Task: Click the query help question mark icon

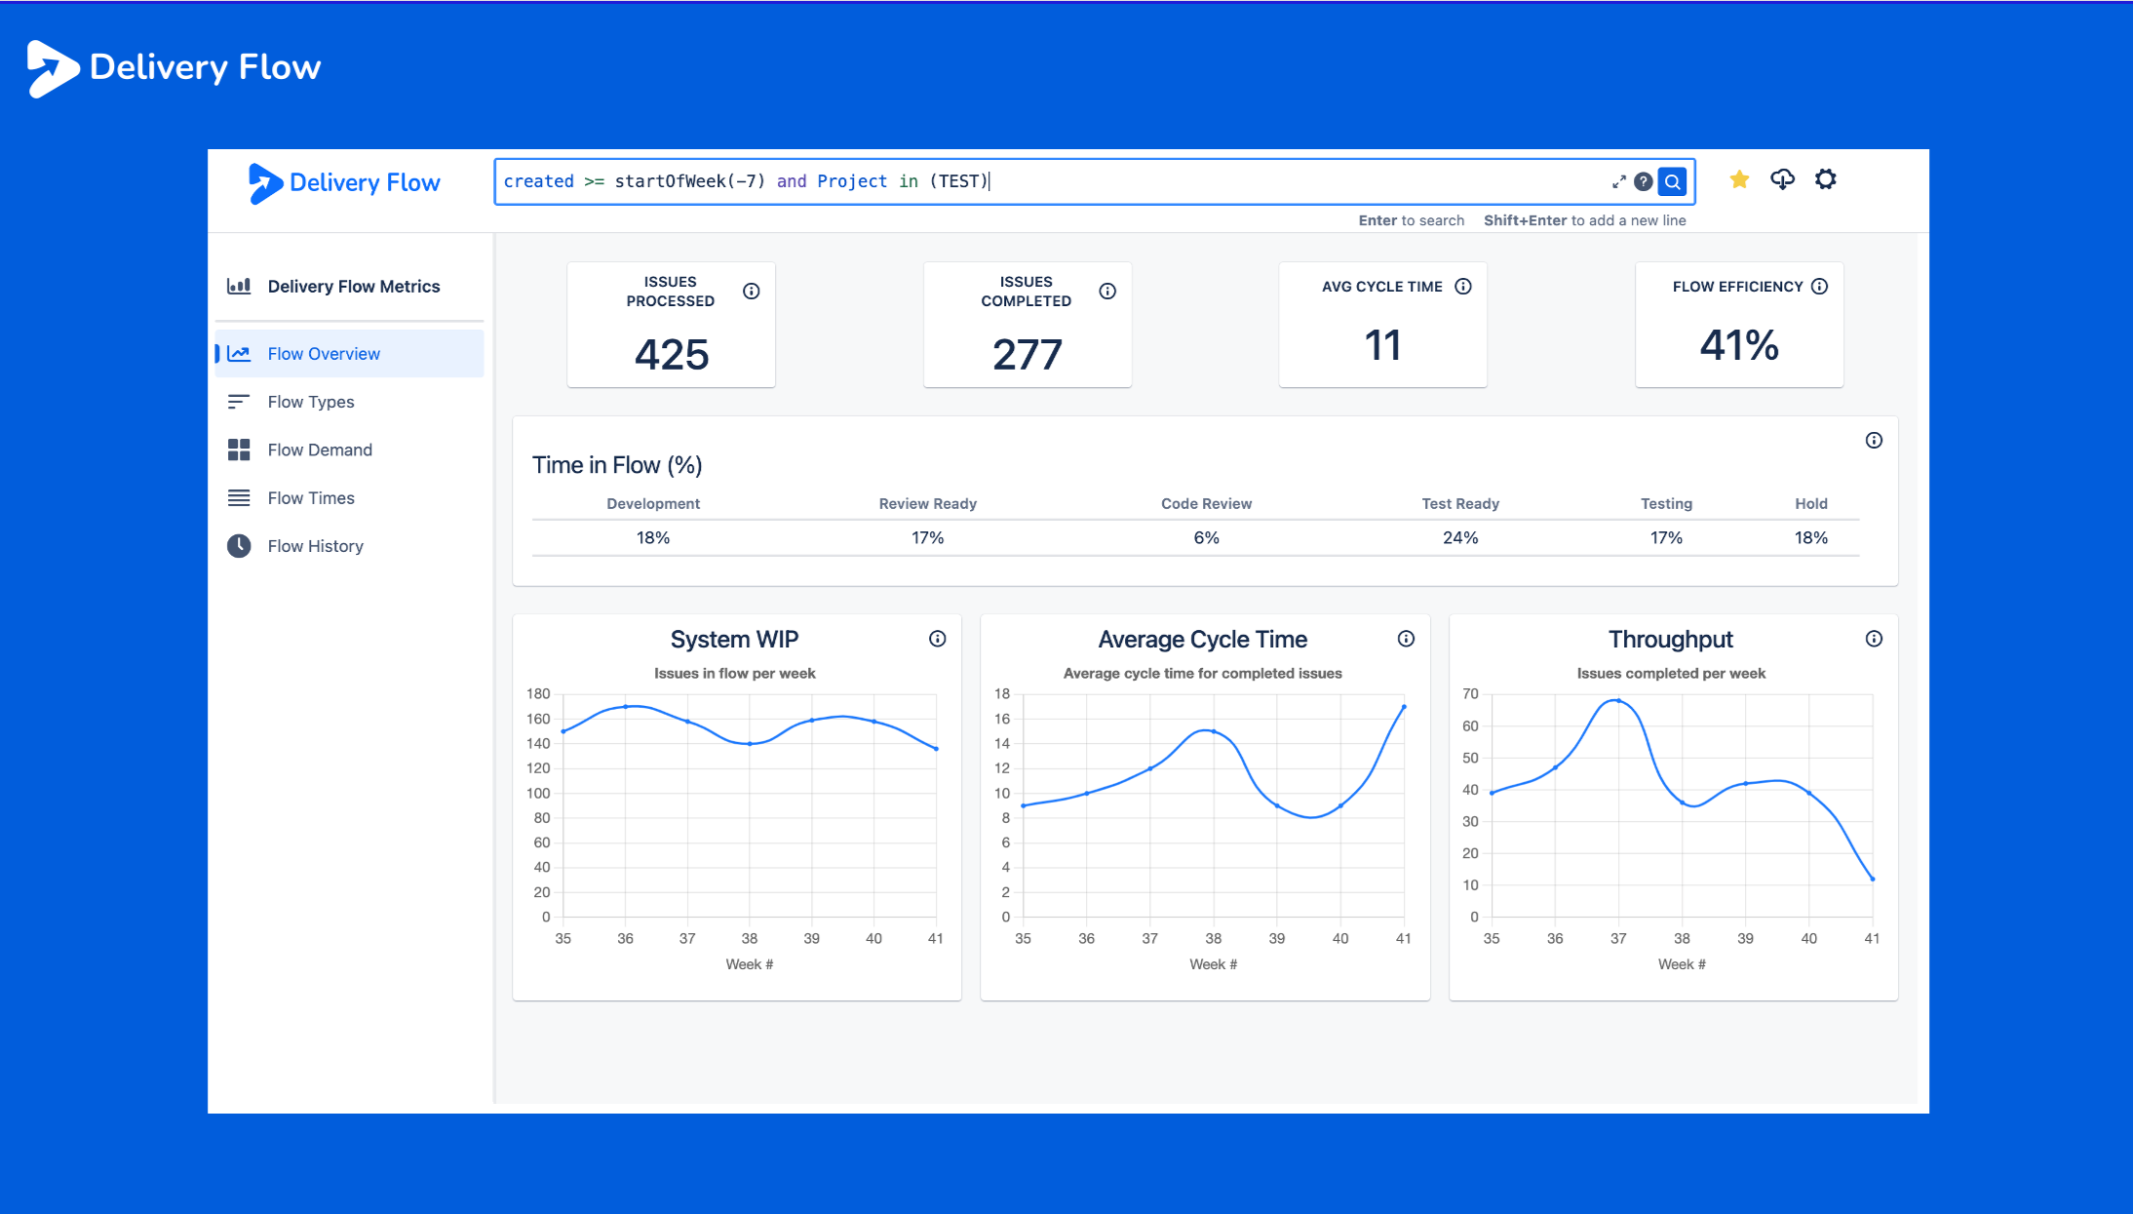Action: [1644, 181]
